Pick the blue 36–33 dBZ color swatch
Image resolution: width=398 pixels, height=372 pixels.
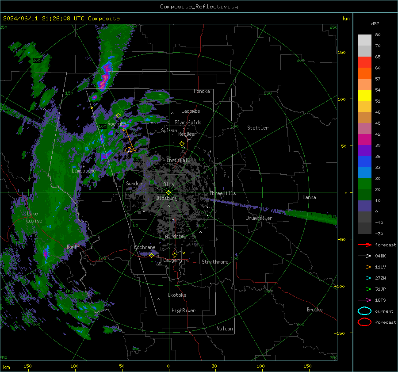tap(364, 161)
